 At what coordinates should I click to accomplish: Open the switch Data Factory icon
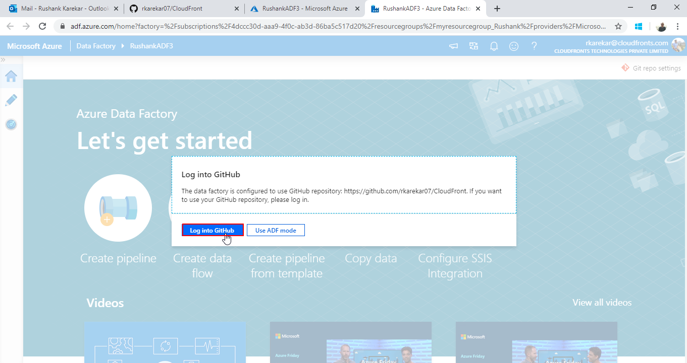click(473, 46)
